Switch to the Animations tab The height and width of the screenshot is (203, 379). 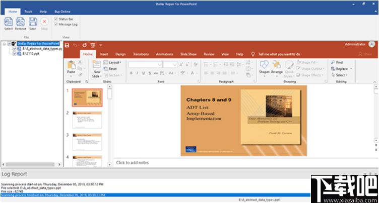coord(165,54)
